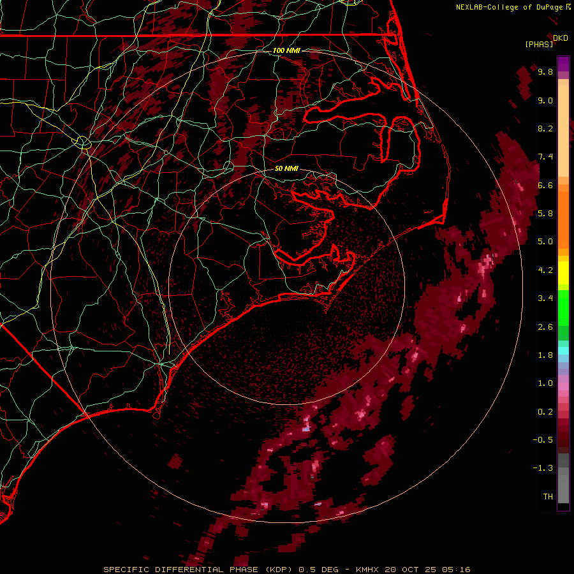The height and width of the screenshot is (574, 574).
Task: Select the 0.2 scale value
Action: [x=545, y=412]
